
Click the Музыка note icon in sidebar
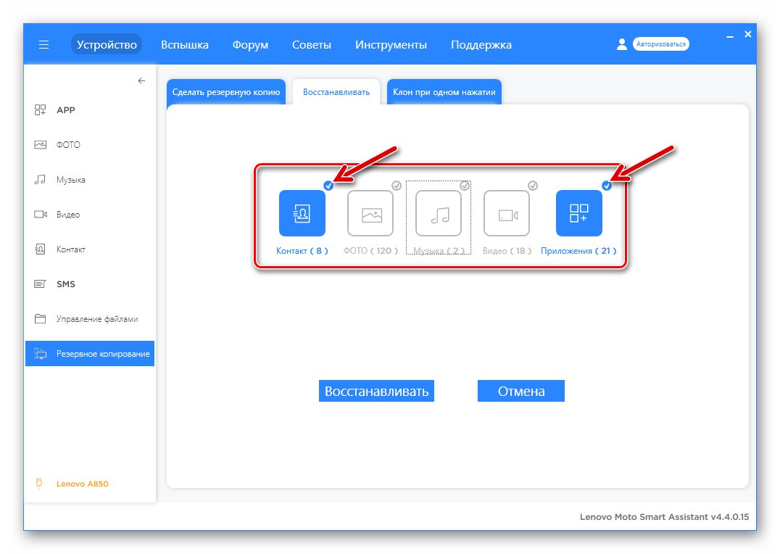coord(41,180)
